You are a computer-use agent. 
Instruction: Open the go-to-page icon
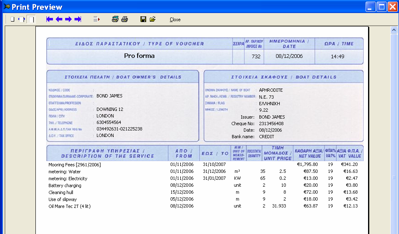point(96,19)
